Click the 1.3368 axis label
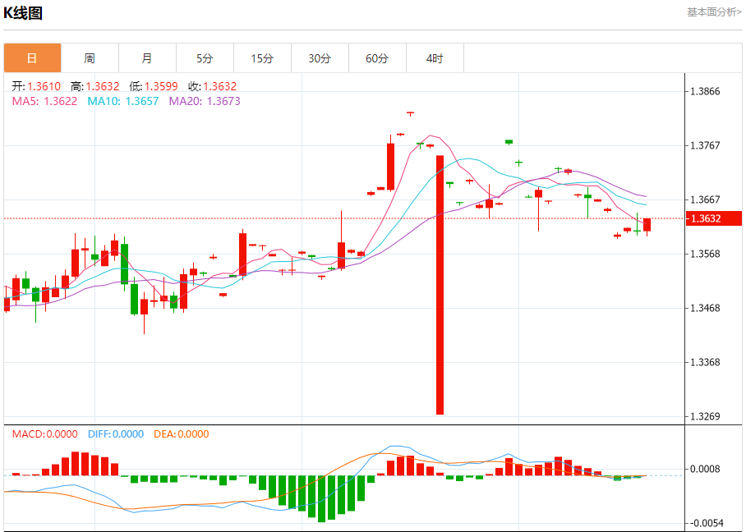 705,362
